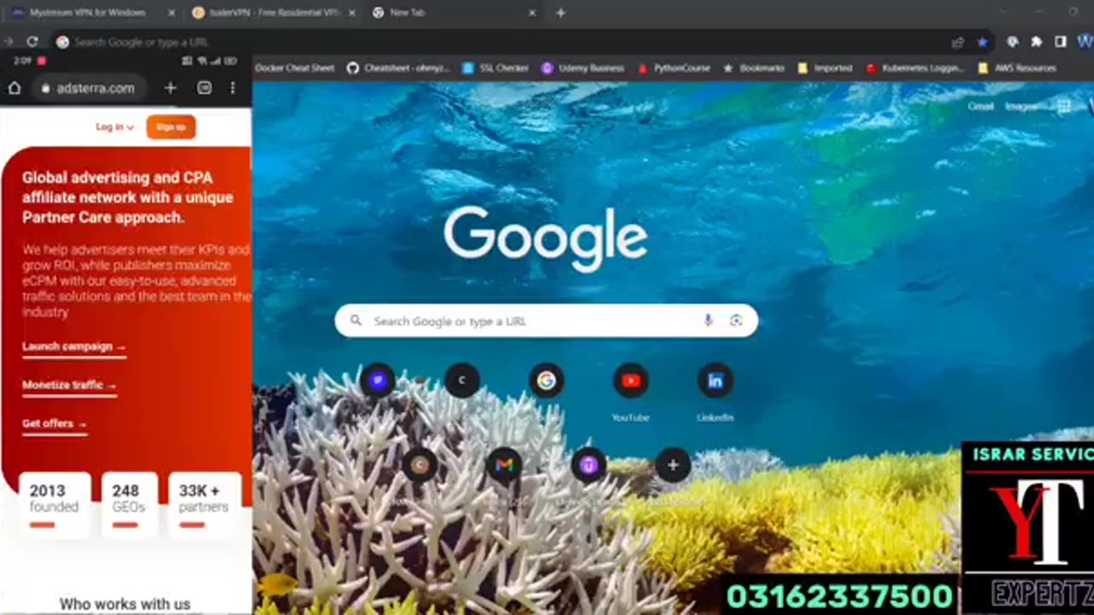Click the Get offers link
The image size is (1094, 615).
(55, 424)
